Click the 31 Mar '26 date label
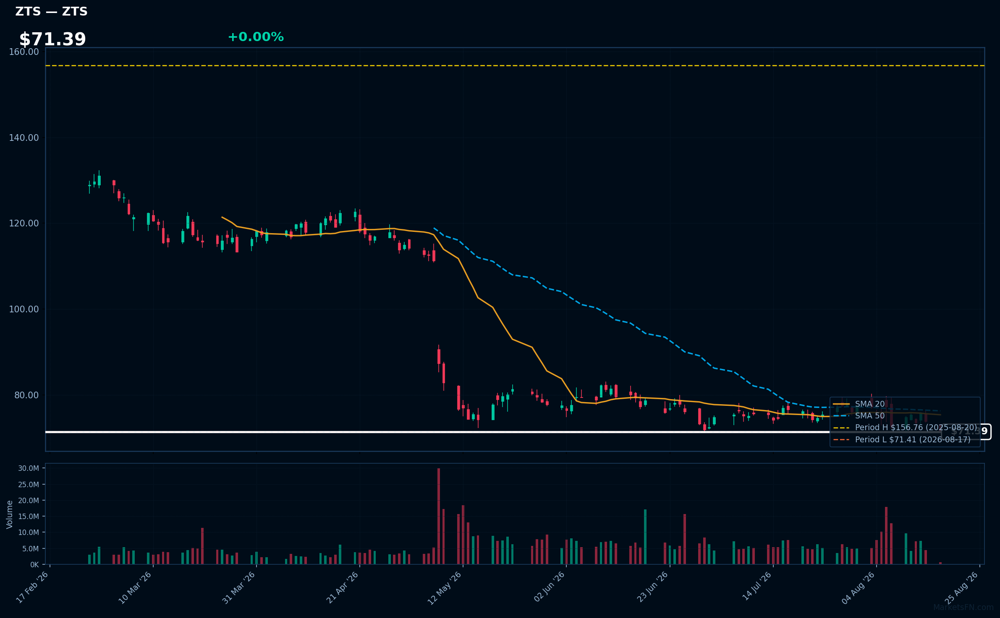The image size is (1000, 618). 239,587
